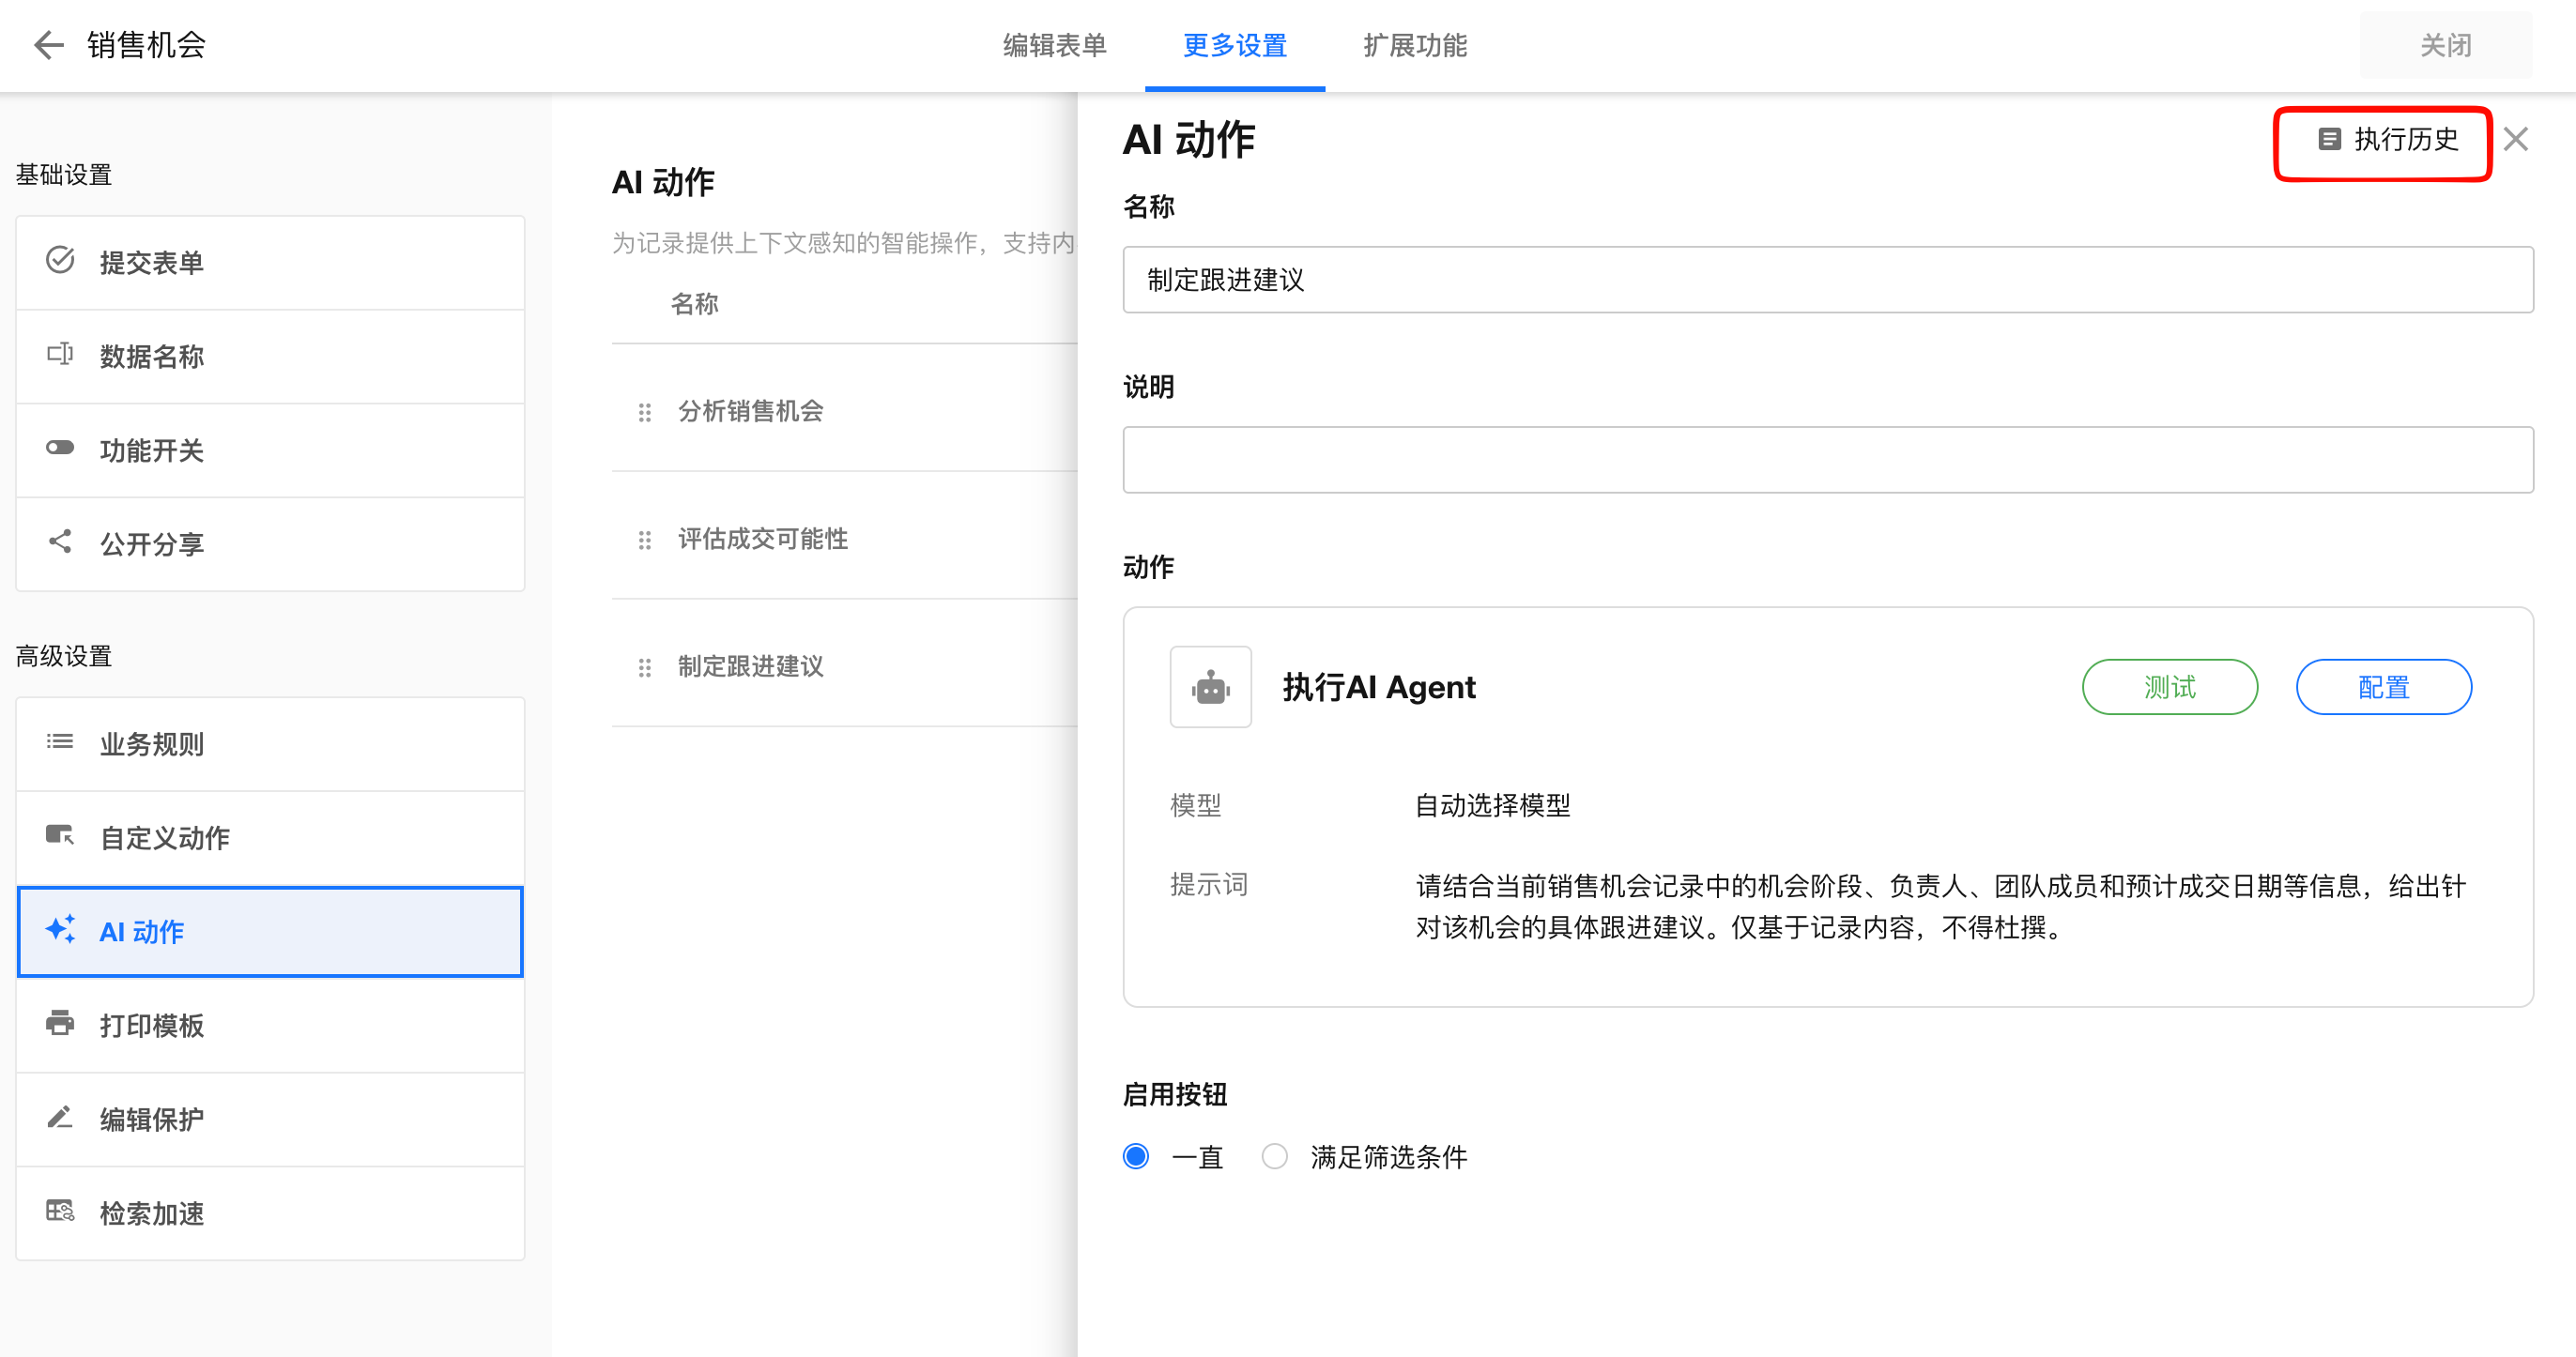This screenshot has height=1357, width=2576.
Task: Click the 执行历史 document icon
Action: (x=2329, y=139)
